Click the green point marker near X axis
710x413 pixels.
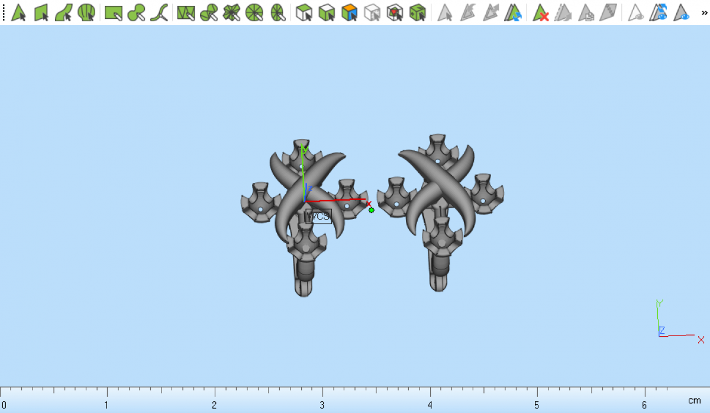point(372,210)
